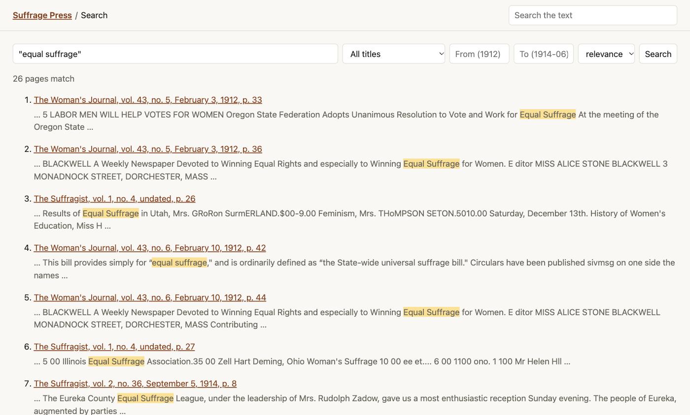Viewport: 690px width, 415px height.
Task: Open The Suffragist September 5, 1914, p. 8
Action: tap(135, 384)
